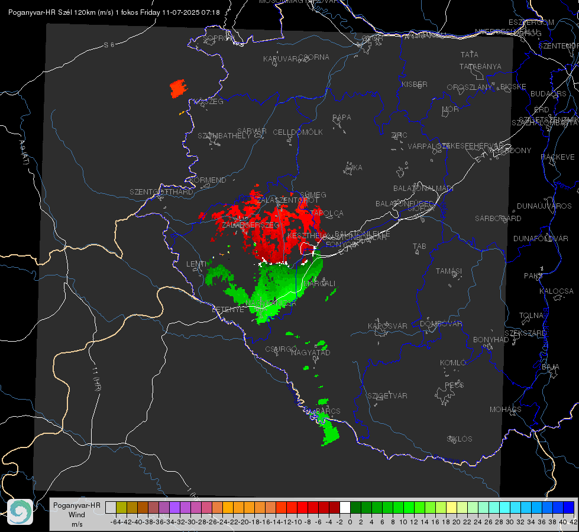Viewport: 579px width, 532px height.
Task: Click the swirl logo icon beside the legend
Action: pos(20,512)
